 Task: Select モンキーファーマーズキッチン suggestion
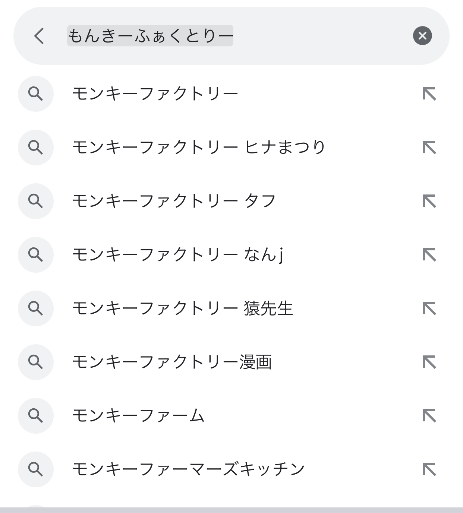[x=231, y=469]
